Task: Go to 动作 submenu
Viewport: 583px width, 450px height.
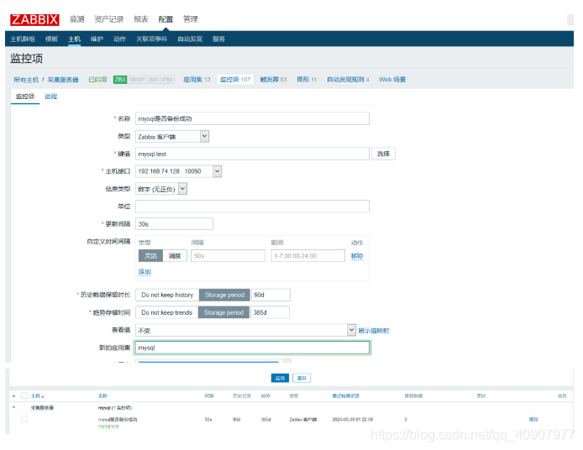Action: (x=120, y=39)
